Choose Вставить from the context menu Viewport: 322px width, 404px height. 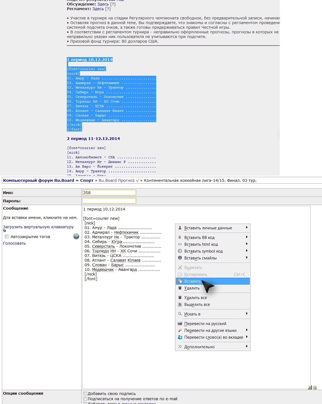tap(213, 281)
